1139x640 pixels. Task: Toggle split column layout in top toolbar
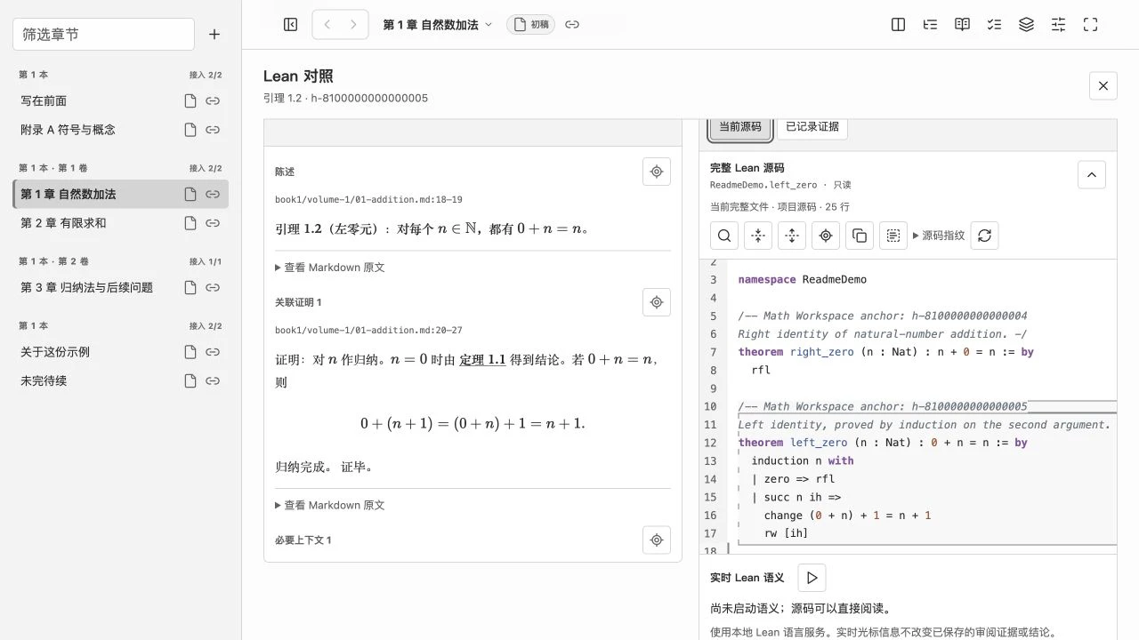(x=898, y=25)
